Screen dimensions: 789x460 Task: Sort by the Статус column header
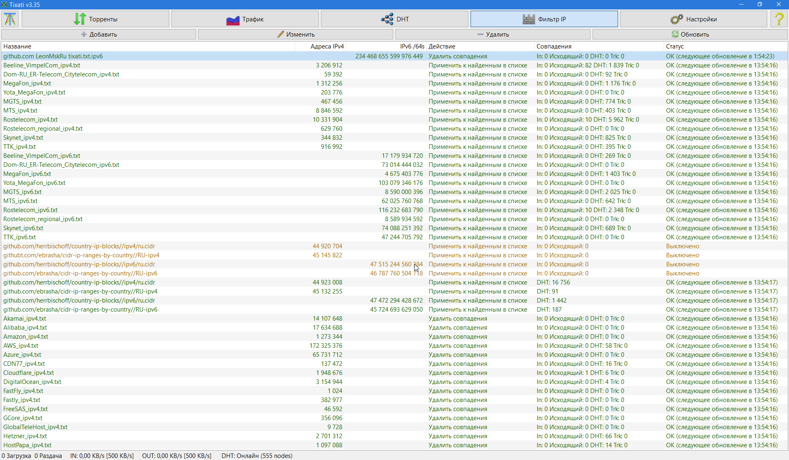tap(726, 46)
